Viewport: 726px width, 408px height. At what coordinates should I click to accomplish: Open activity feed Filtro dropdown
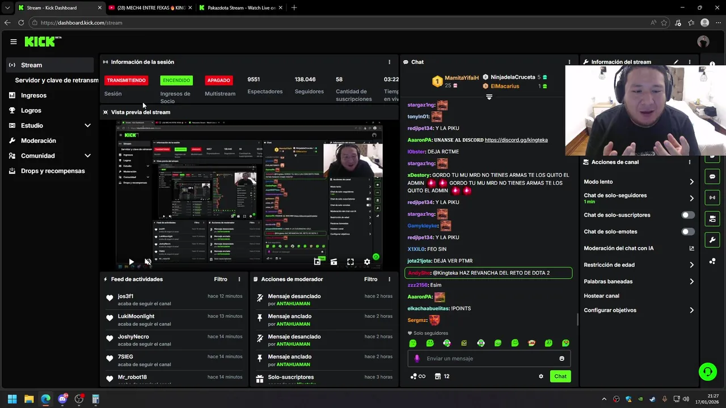tap(221, 279)
